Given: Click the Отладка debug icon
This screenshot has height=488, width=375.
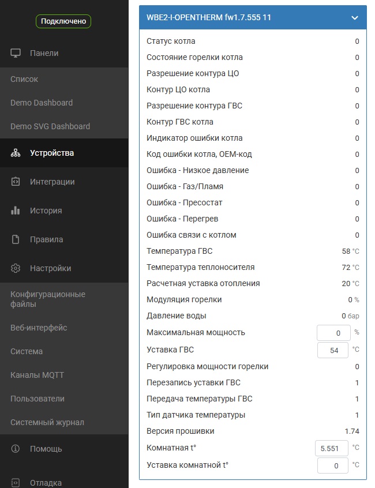Looking at the screenshot, I should pos(16,483).
